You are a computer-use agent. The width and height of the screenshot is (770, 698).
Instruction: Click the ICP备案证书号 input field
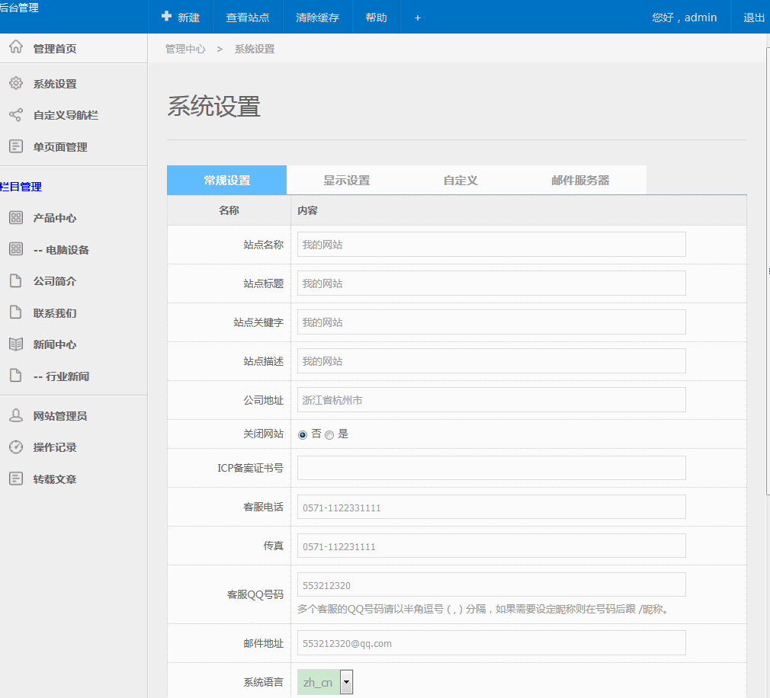[491, 468]
